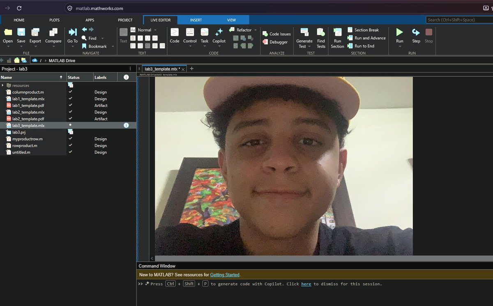The width and height of the screenshot is (493, 306).
Task: Click the Export icon
Action: [35, 32]
